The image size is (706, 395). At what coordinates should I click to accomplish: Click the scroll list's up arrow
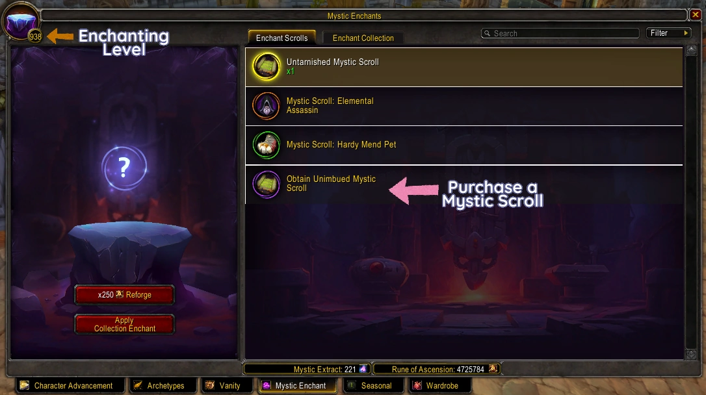click(x=691, y=50)
